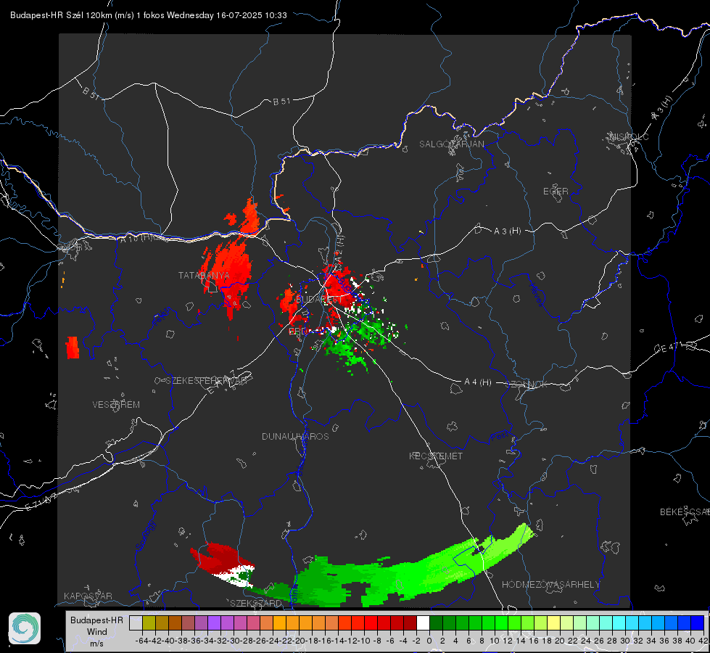Click the SZEKESFEHERVAR city label
The width and height of the screenshot is (710, 653).
[207, 381]
